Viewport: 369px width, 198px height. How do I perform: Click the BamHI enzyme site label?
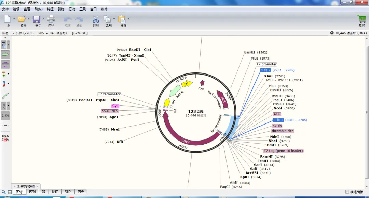click(x=266, y=157)
